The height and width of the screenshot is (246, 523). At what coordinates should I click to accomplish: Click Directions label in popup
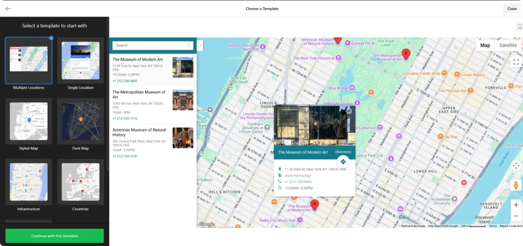343,152
